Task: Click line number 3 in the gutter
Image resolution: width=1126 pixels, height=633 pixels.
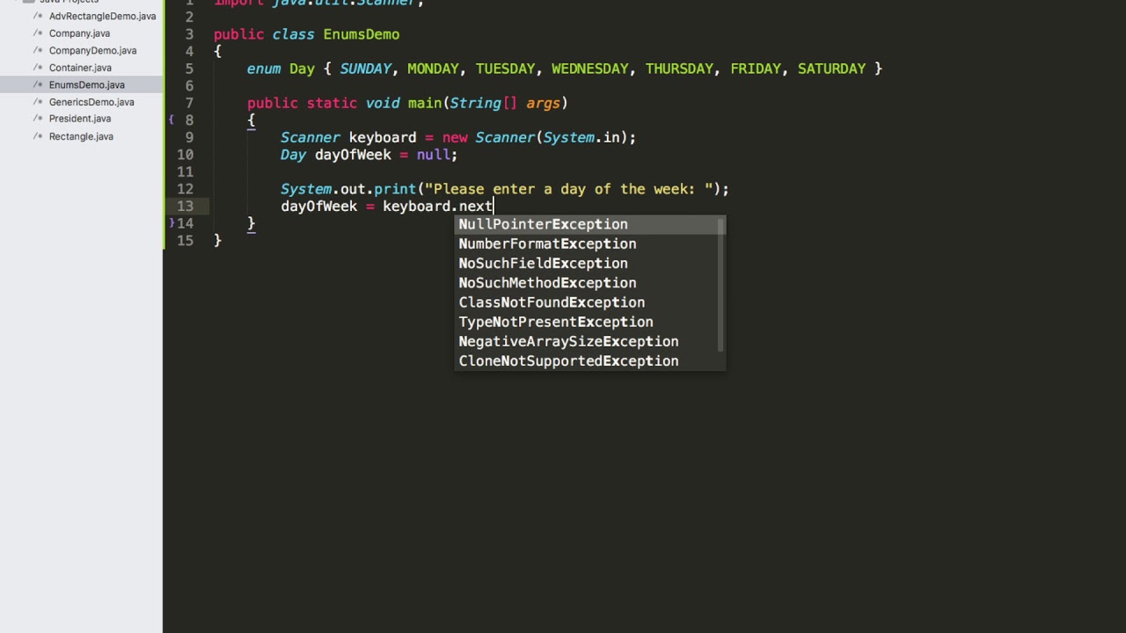Action: coord(189,34)
